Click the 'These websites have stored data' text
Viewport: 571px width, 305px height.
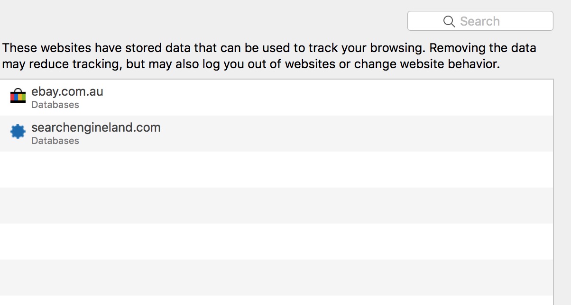[x=95, y=48]
